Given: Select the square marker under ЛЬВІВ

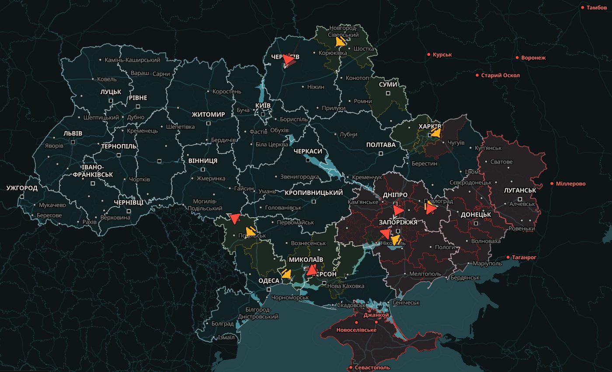Looking at the screenshot, I should click(x=73, y=142).
